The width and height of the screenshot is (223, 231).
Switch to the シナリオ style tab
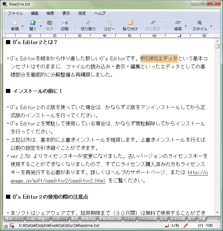130,219
